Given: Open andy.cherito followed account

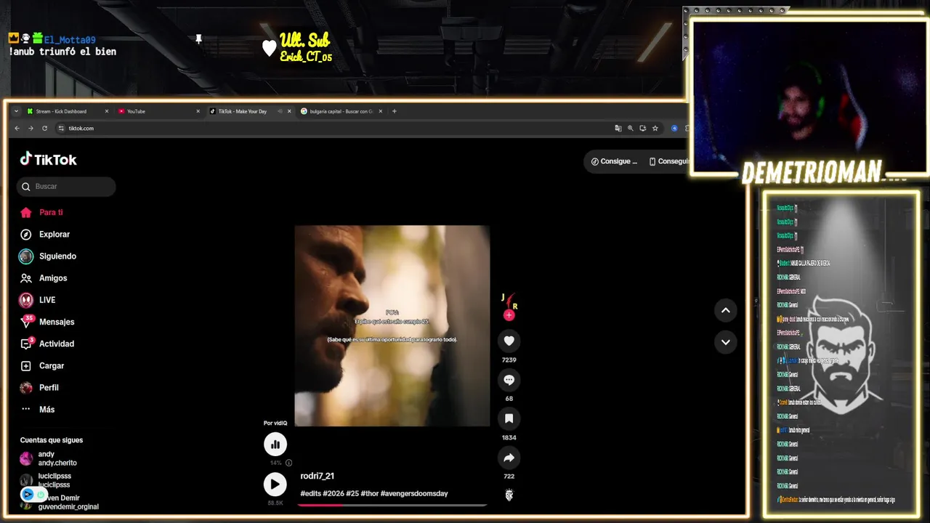Looking at the screenshot, I should [x=49, y=458].
